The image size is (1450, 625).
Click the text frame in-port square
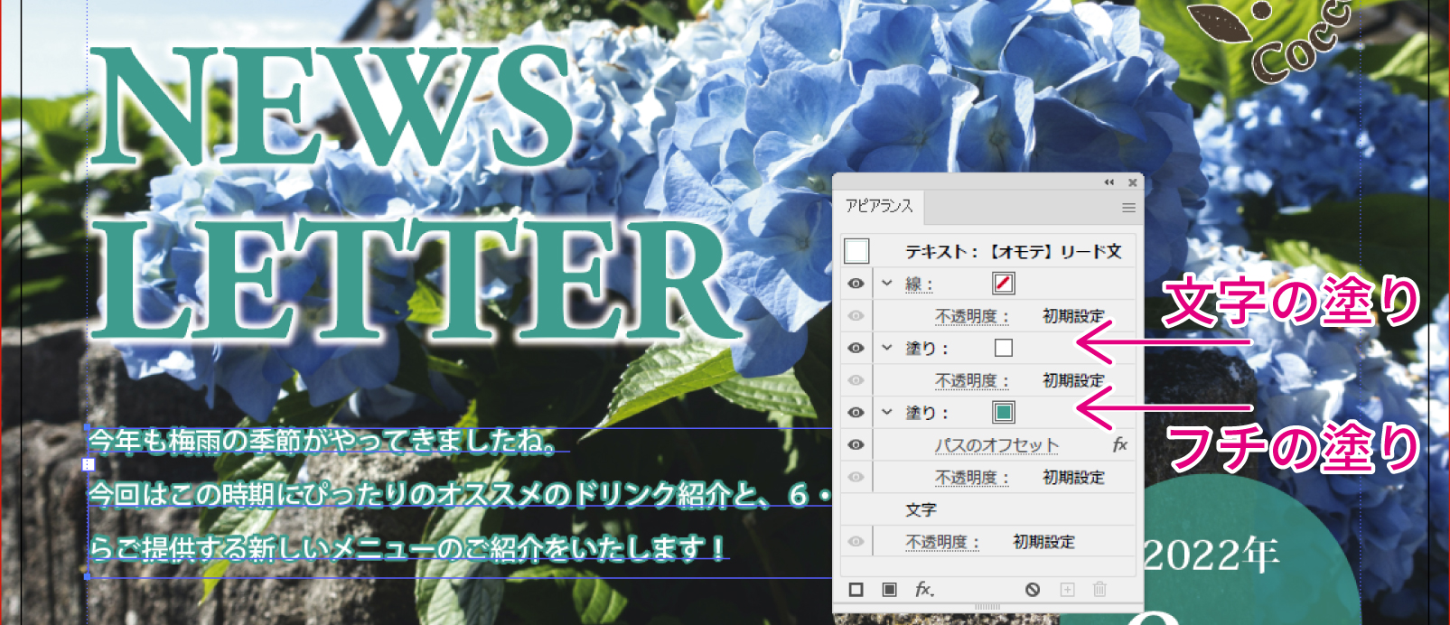tap(88, 464)
